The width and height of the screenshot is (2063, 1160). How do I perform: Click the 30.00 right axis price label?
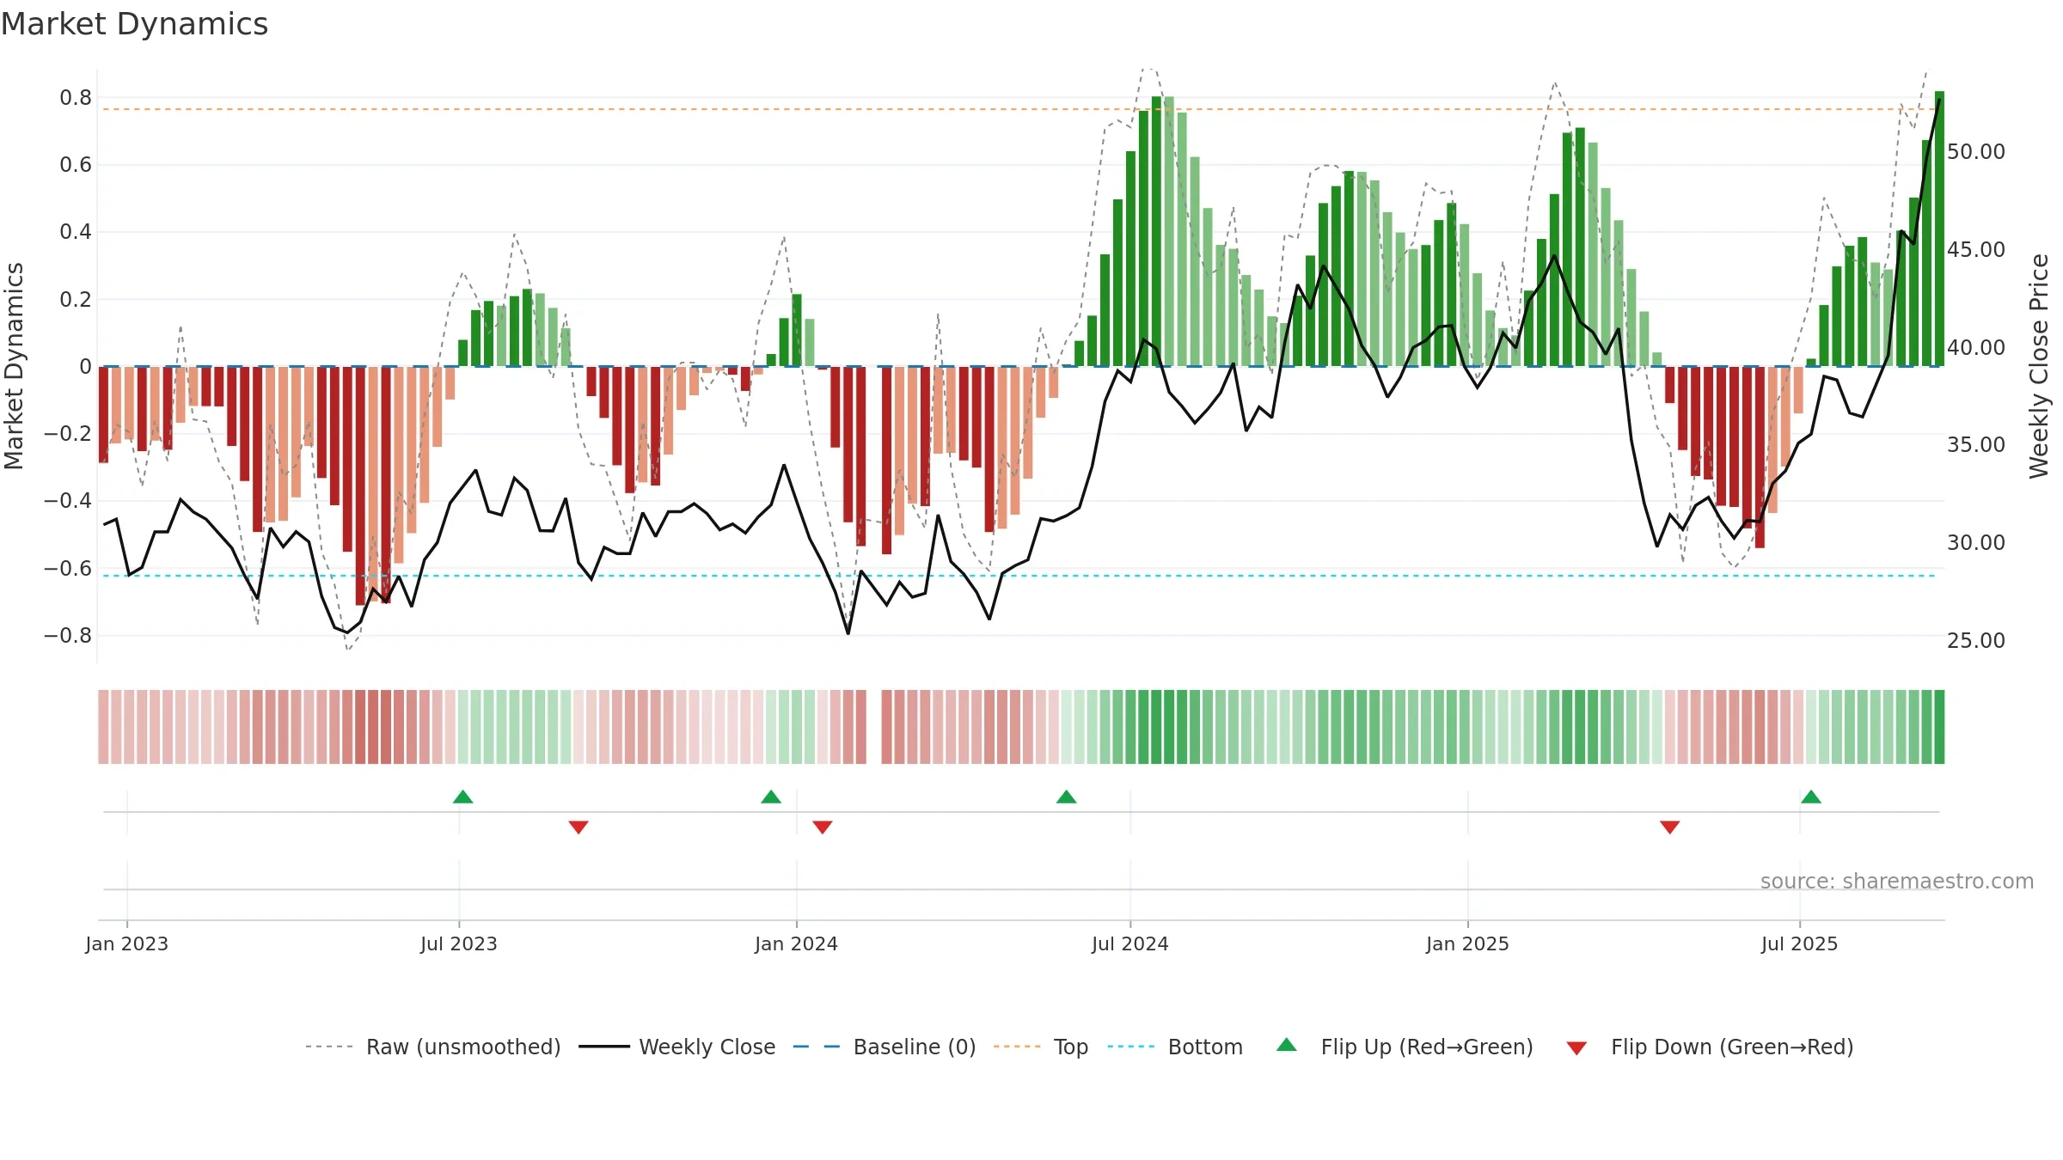1976,543
